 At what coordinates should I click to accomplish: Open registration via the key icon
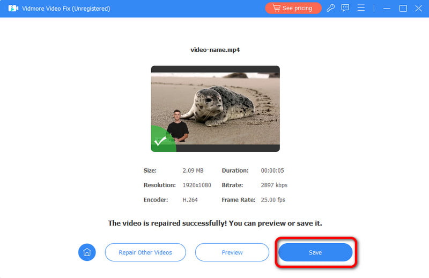[331, 8]
